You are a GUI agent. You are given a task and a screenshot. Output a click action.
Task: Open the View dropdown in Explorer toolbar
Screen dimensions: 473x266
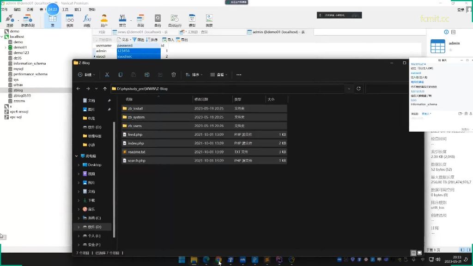point(218,74)
